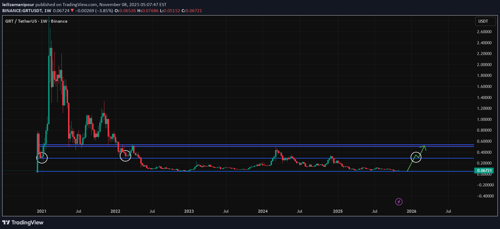Image resolution: width=500 pixels, height=229 pixels.
Task: Select the white circle near 2026
Action: click(416, 157)
